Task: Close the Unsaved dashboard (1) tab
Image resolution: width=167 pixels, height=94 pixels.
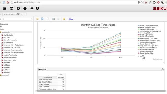Action: (x=21, y=14)
